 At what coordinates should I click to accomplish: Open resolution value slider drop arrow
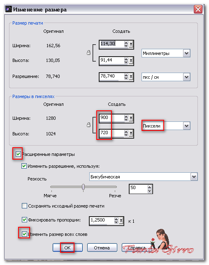pos(131,77)
